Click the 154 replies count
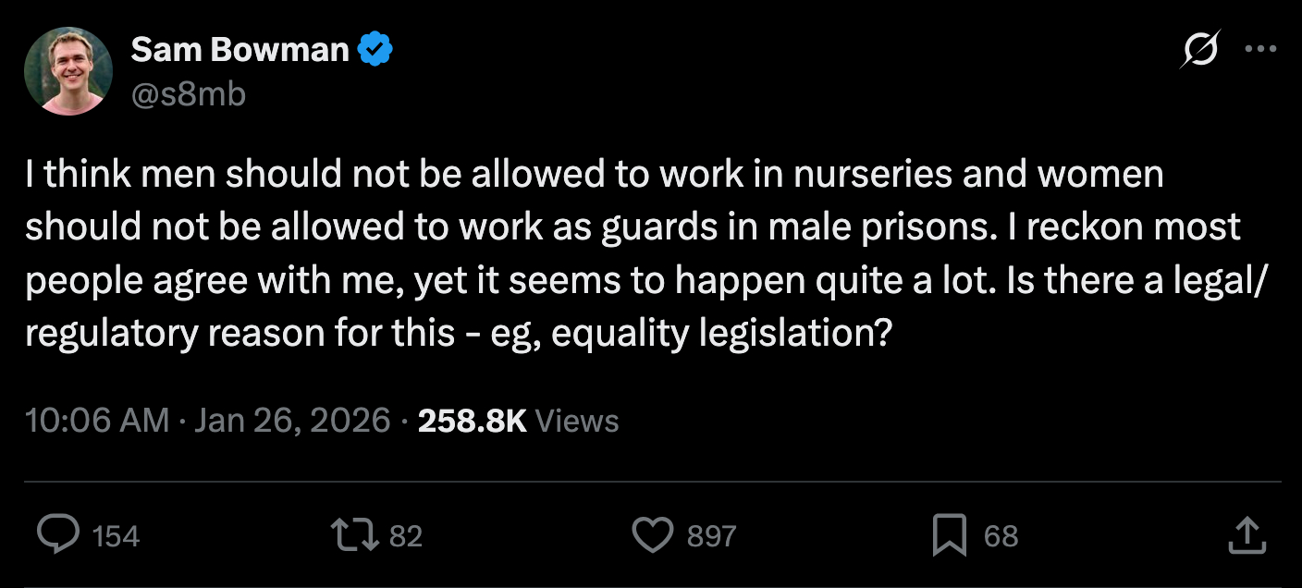The height and width of the screenshot is (588, 1302). [x=117, y=536]
